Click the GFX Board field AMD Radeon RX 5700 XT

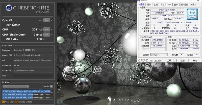tap(33, 71)
